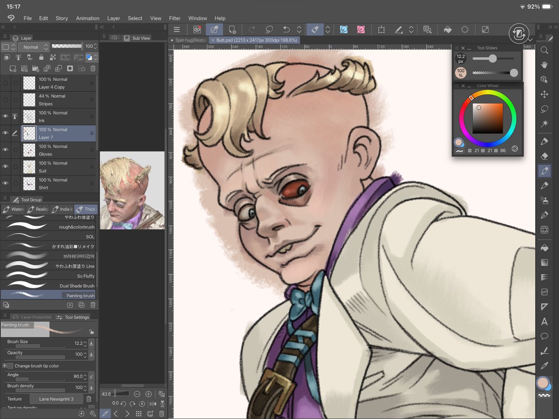Viewport: 559px width, 419px height.
Task: Create a new raster layer
Action: pyautogui.click(x=13, y=69)
